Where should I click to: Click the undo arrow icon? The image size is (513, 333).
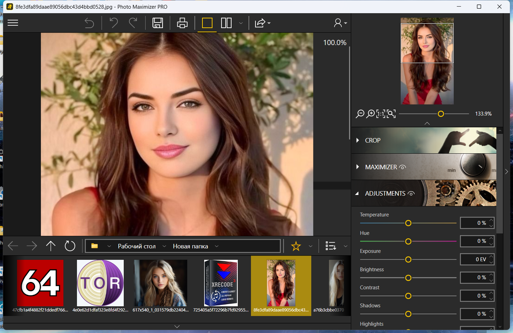click(114, 23)
